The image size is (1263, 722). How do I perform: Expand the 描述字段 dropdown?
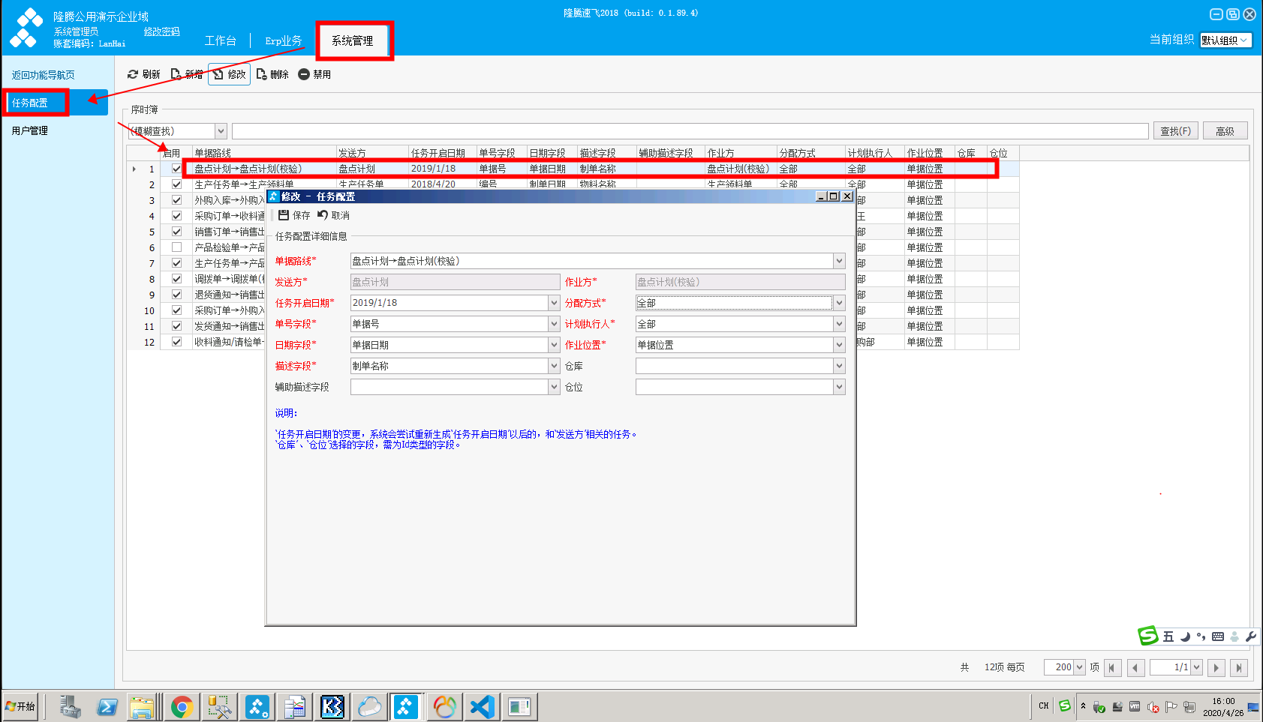(x=554, y=366)
